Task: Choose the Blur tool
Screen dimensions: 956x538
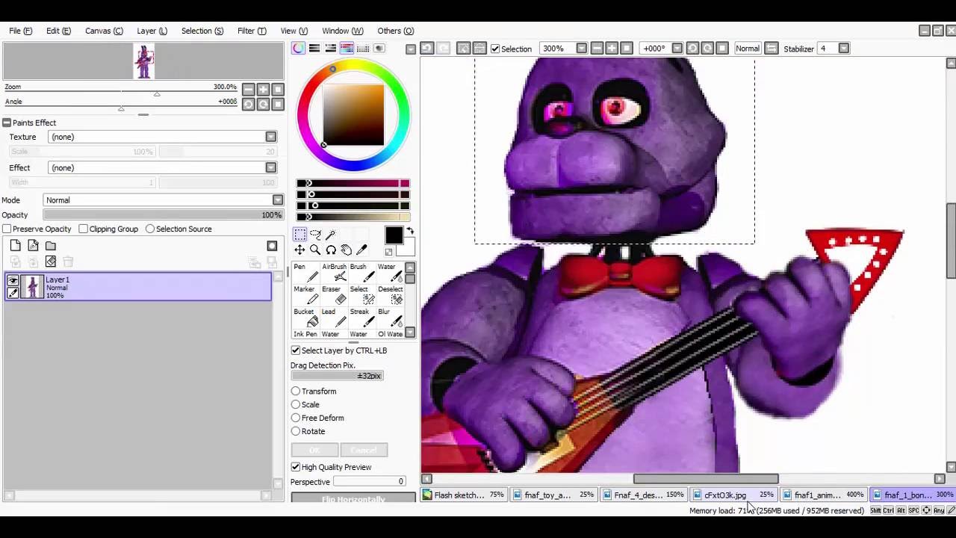Action: click(x=390, y=318)
